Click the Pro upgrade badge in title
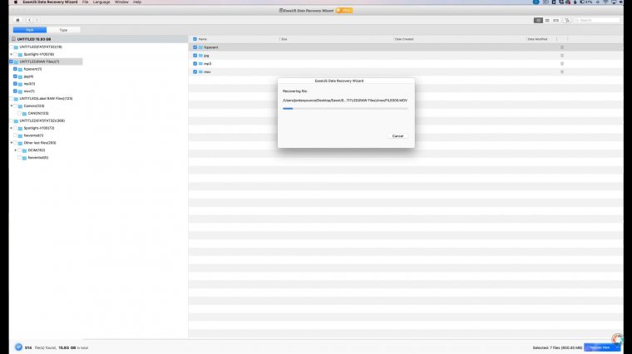Viewport: 632px width, 354px height. (344, 11)
